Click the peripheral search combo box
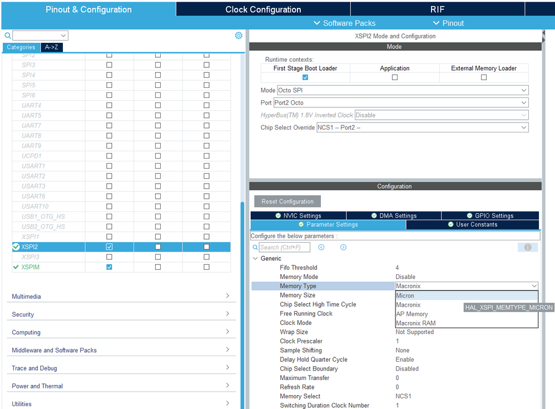Screen dimensions: 555x409 pyautogui.click(x=40, y=36)
